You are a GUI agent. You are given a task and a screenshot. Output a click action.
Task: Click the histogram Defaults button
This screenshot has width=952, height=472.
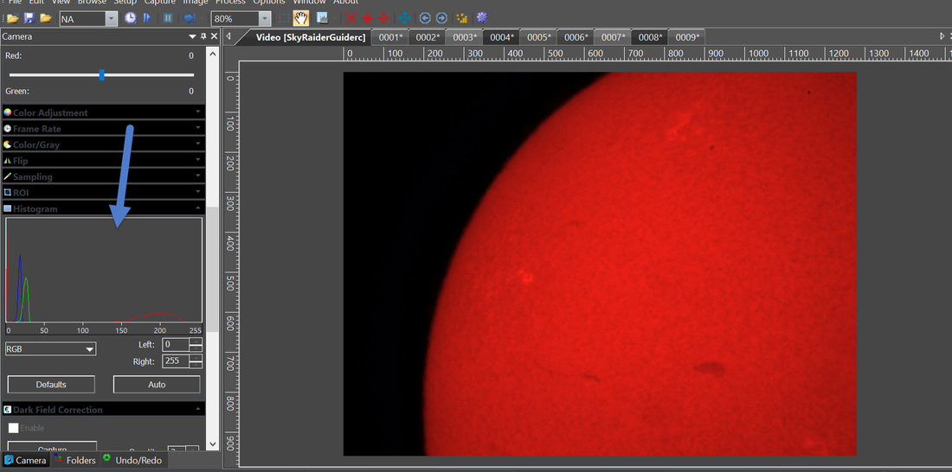coord(51,385)
